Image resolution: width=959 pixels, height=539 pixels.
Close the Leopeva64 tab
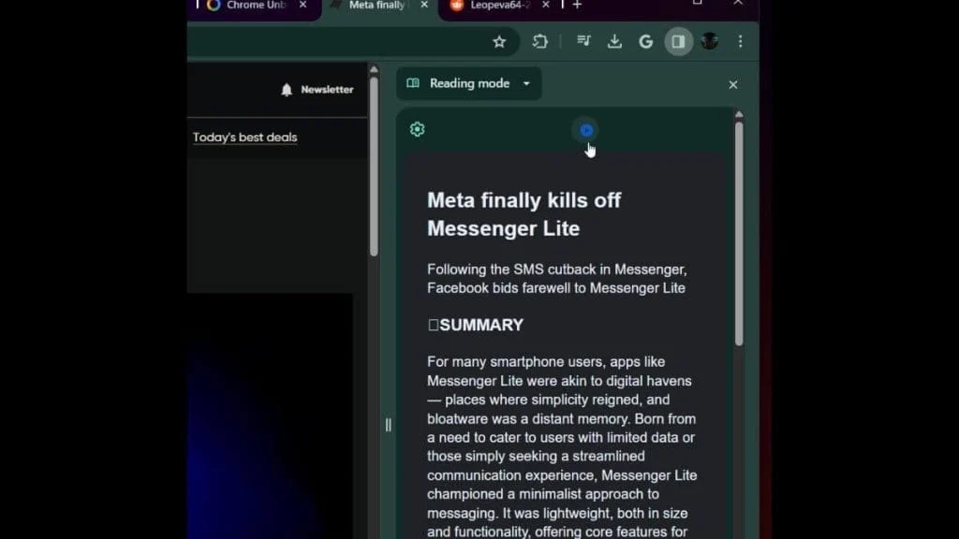tap(546, 5)
